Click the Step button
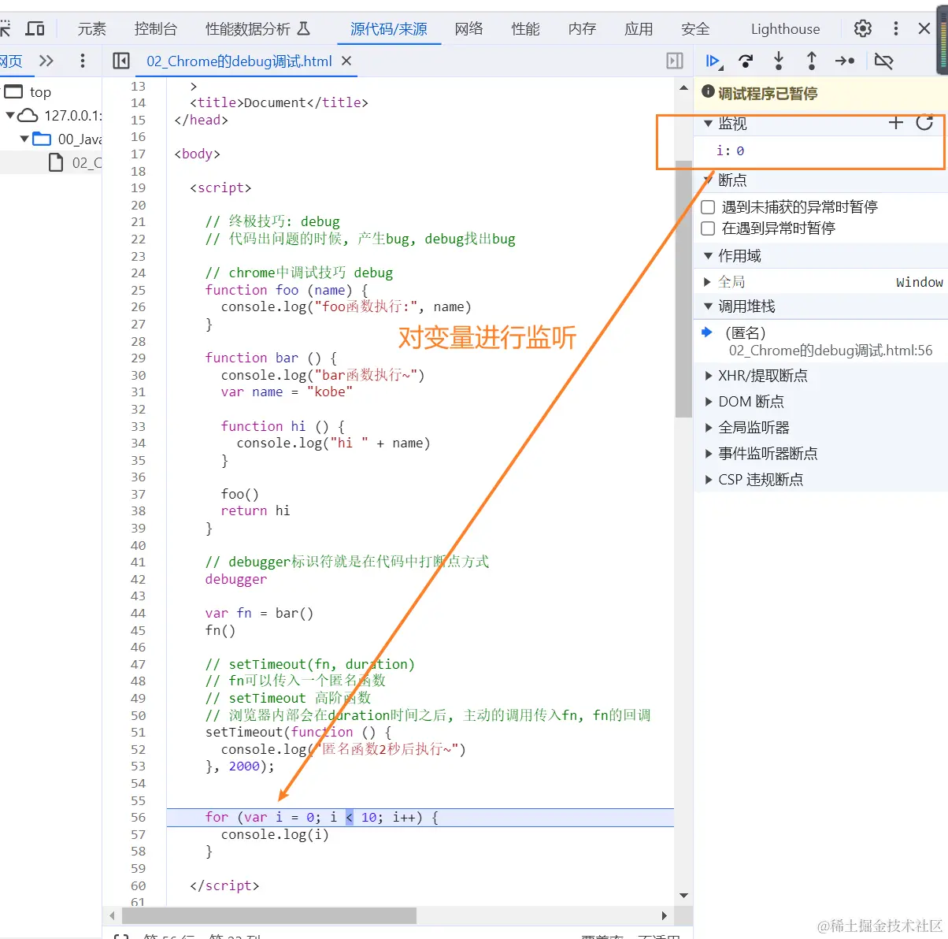Viewport: 948px width, 939px height. 845,61
